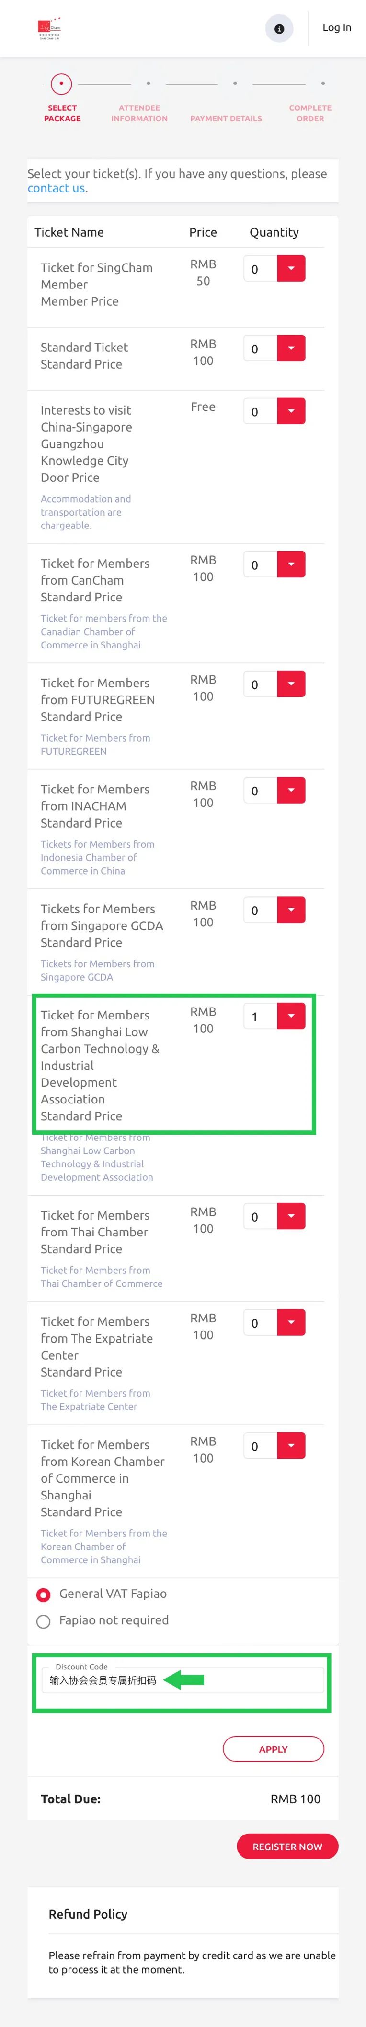Follow the contact us link
Image resolution: width=366 pixels, height=2027 pixels.
click(56, 188)
